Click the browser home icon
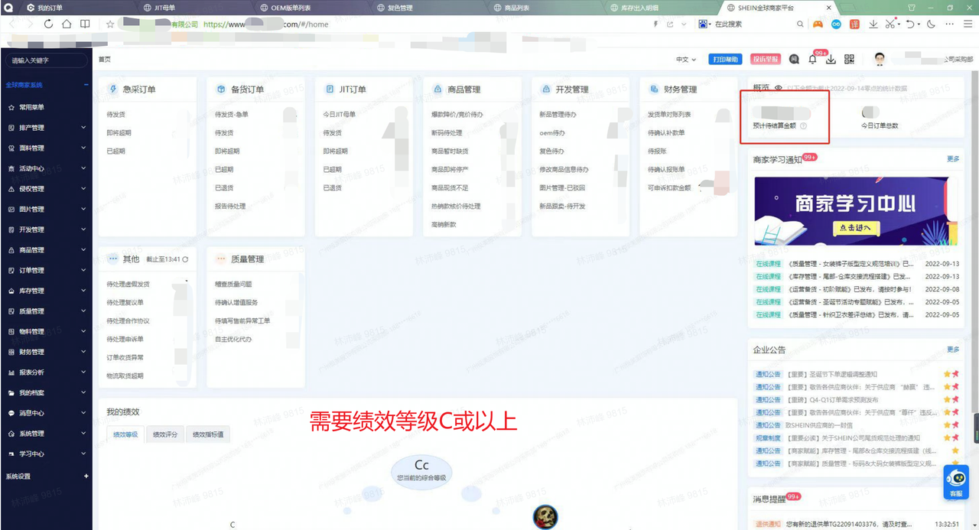 point(67,24)
